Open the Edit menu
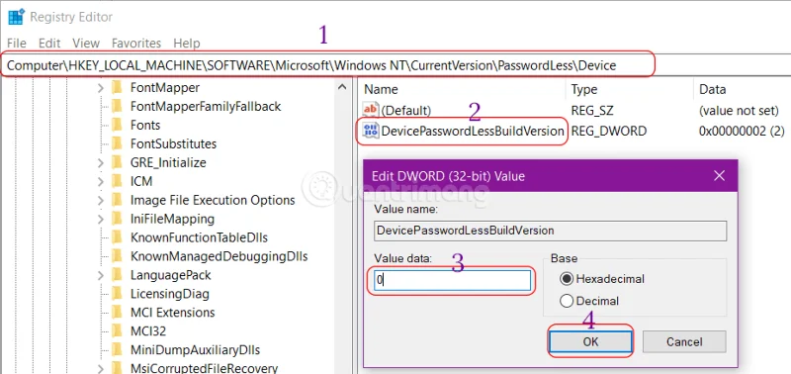The width and height of the screenshot is (791, 374). (x=49, y=44)
